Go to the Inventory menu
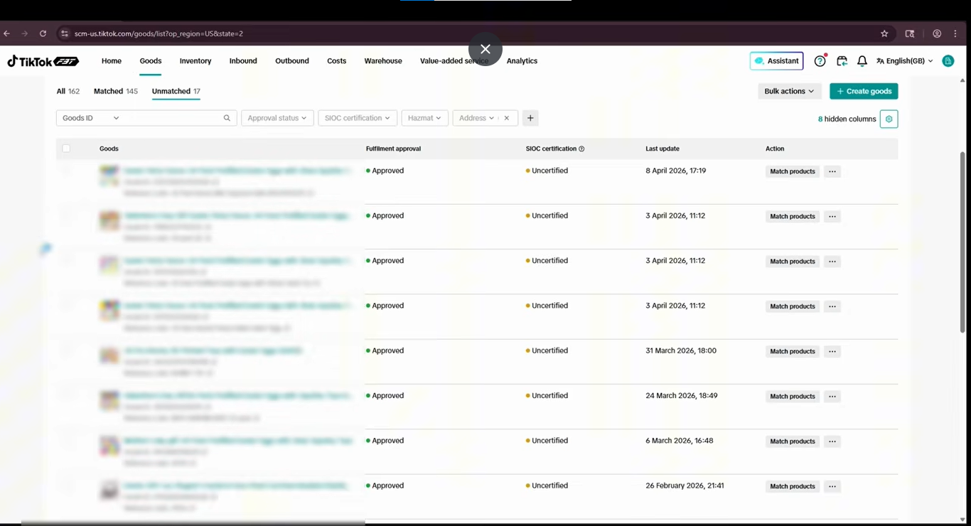This screenshot has height=526, width=971. tap(195, 61)
